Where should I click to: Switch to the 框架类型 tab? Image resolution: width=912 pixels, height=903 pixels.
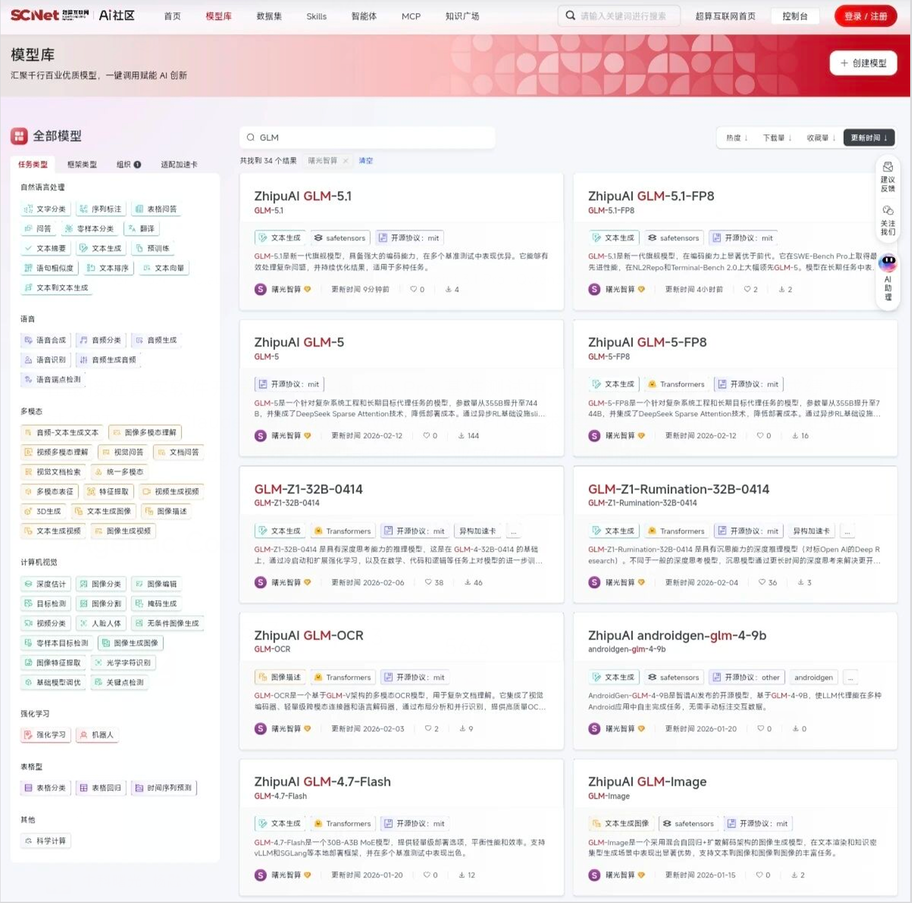82,165
